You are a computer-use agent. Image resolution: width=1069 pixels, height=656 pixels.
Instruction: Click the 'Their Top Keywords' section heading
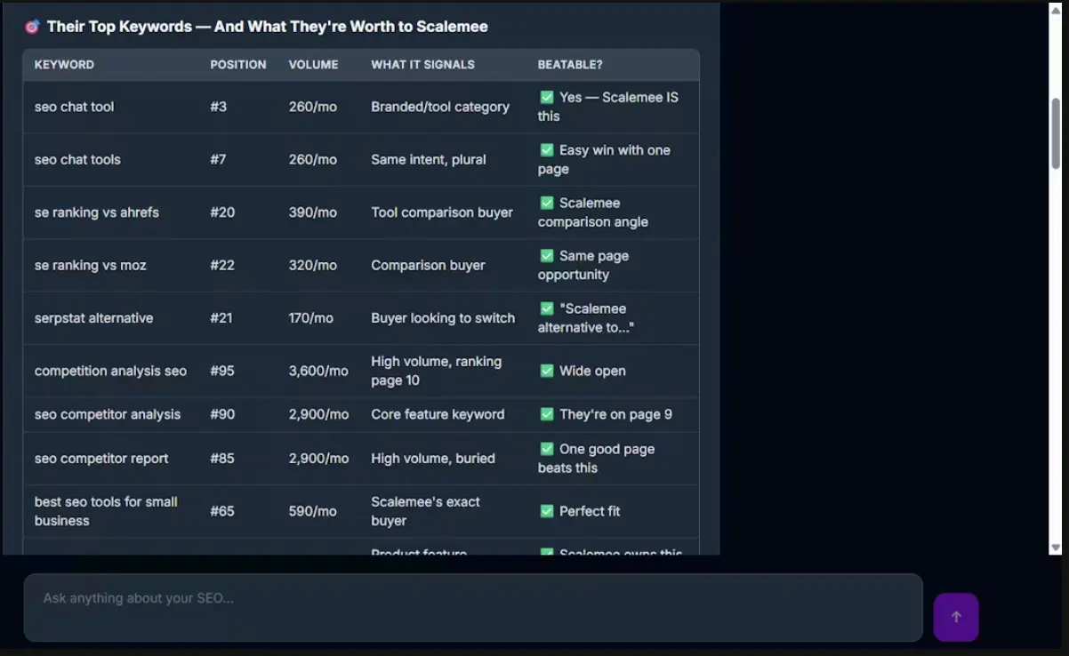click(268, 27)
